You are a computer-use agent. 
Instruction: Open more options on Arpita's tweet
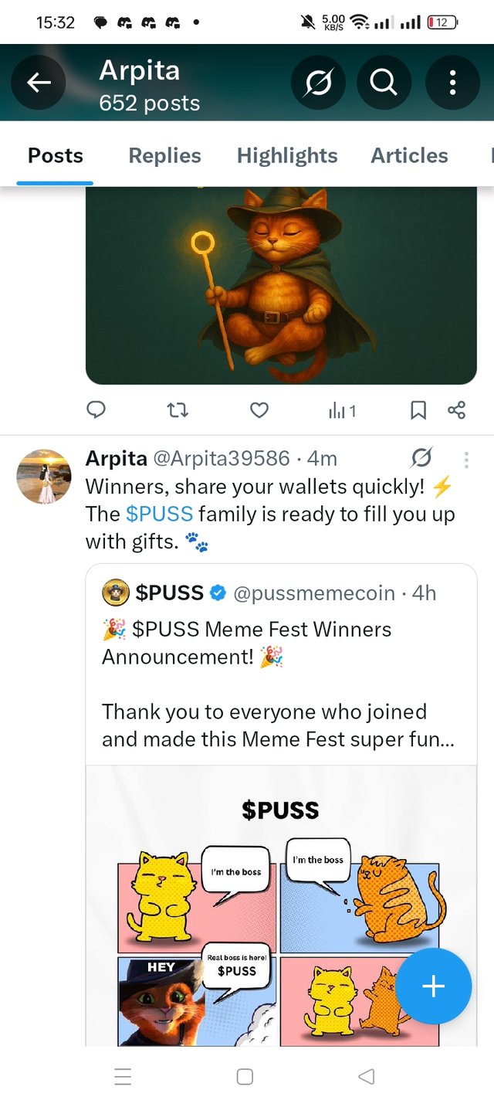click(466, 460)
